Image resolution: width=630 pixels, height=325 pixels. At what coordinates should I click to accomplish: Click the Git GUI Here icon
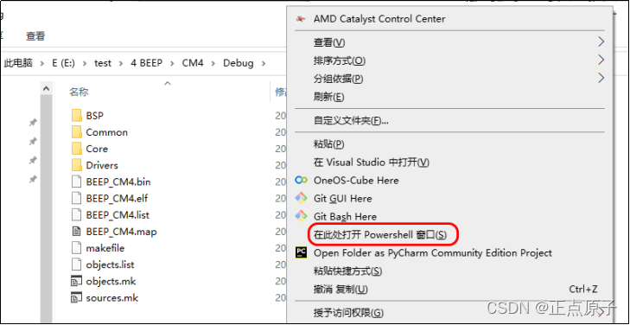click(301, 199)
